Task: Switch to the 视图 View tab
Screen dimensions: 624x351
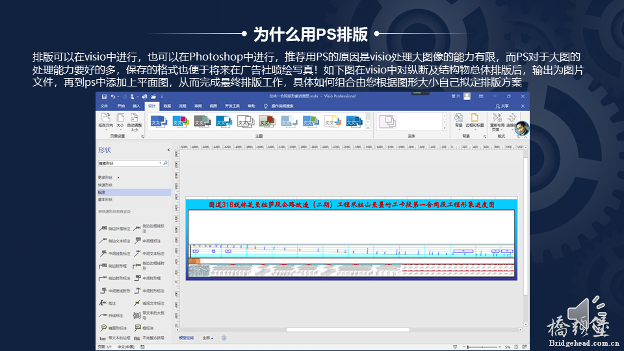Action: click(213, 106)
